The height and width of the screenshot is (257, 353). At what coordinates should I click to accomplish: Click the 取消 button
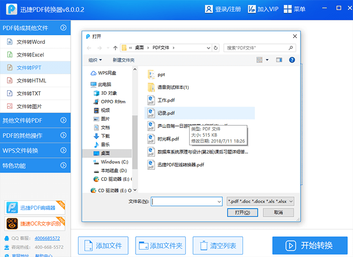278,213
